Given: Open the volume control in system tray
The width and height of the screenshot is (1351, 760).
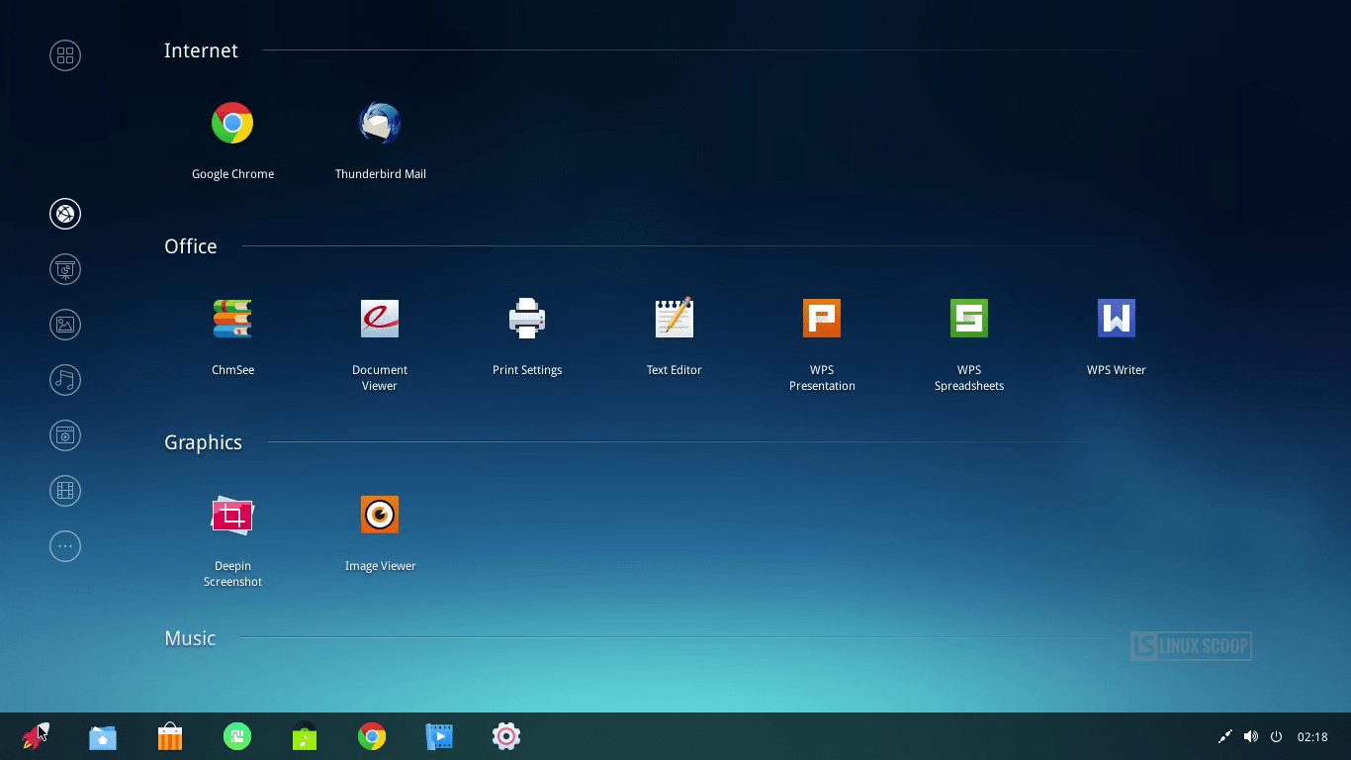Looking at the screenshot, I should pos(1250,736).
